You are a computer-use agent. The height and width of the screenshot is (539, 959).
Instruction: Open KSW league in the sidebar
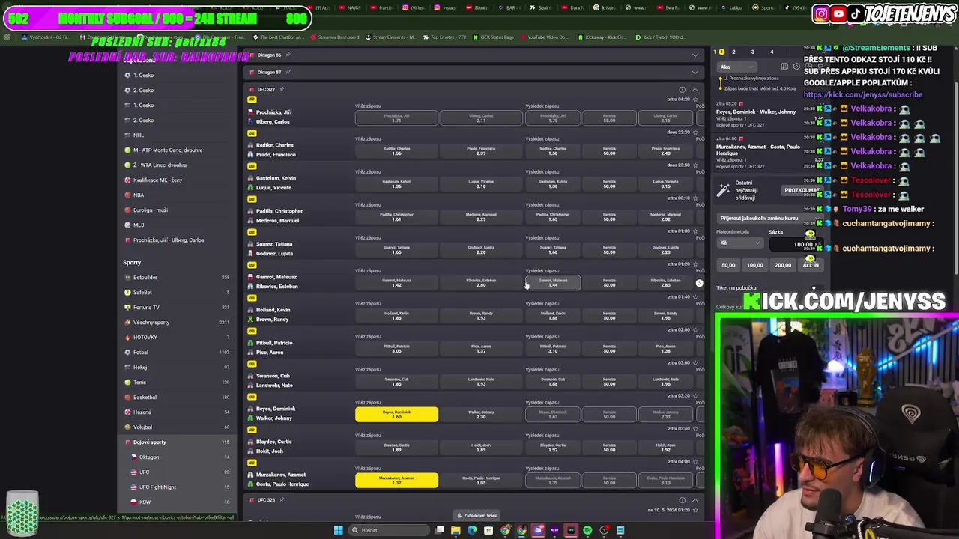178,502
